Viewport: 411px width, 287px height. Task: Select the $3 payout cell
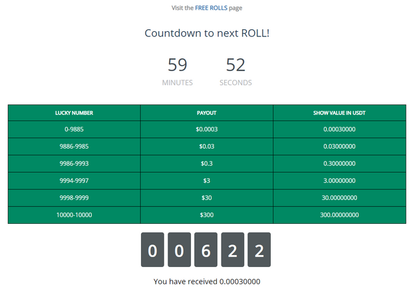pyautogui.click(x=207, y=181)
